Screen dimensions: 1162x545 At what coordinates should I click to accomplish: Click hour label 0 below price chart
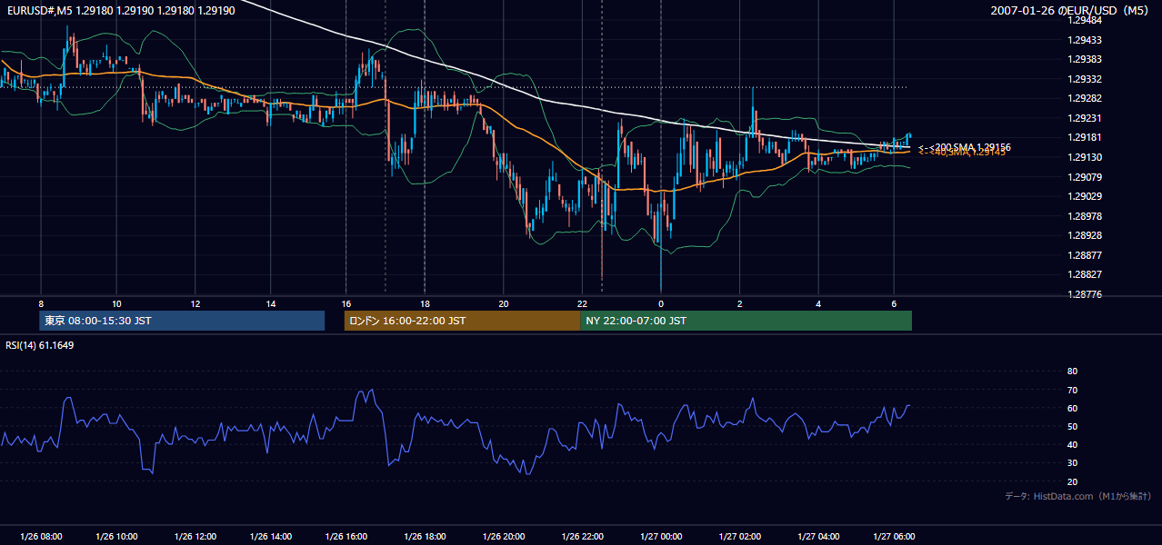point(661,303)
